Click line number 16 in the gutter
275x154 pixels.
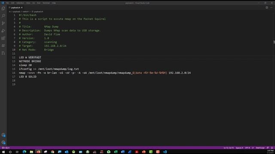pos(14,73)
